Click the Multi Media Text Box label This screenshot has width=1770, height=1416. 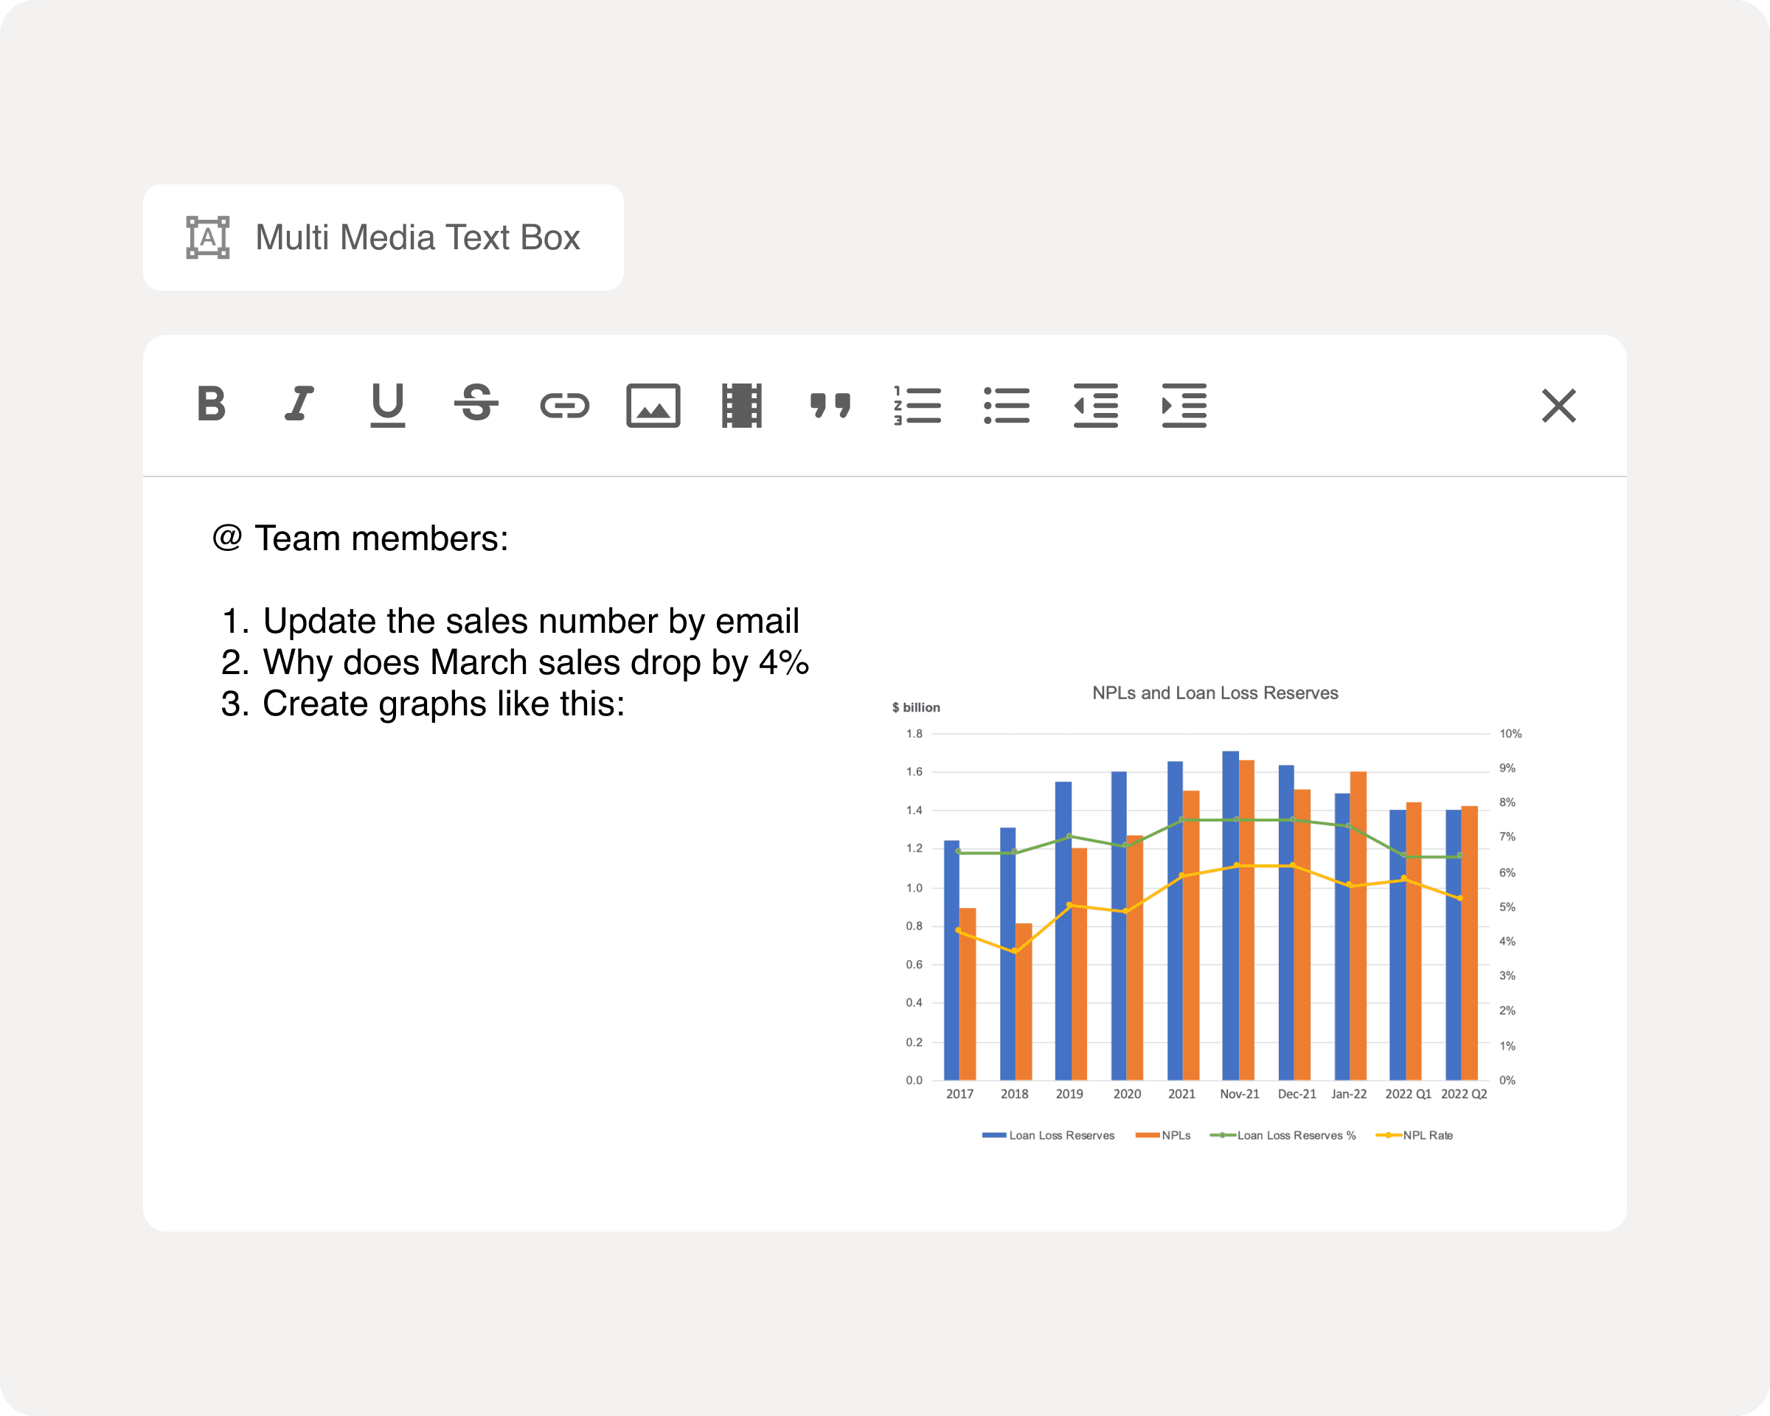(x=417, y=238)
